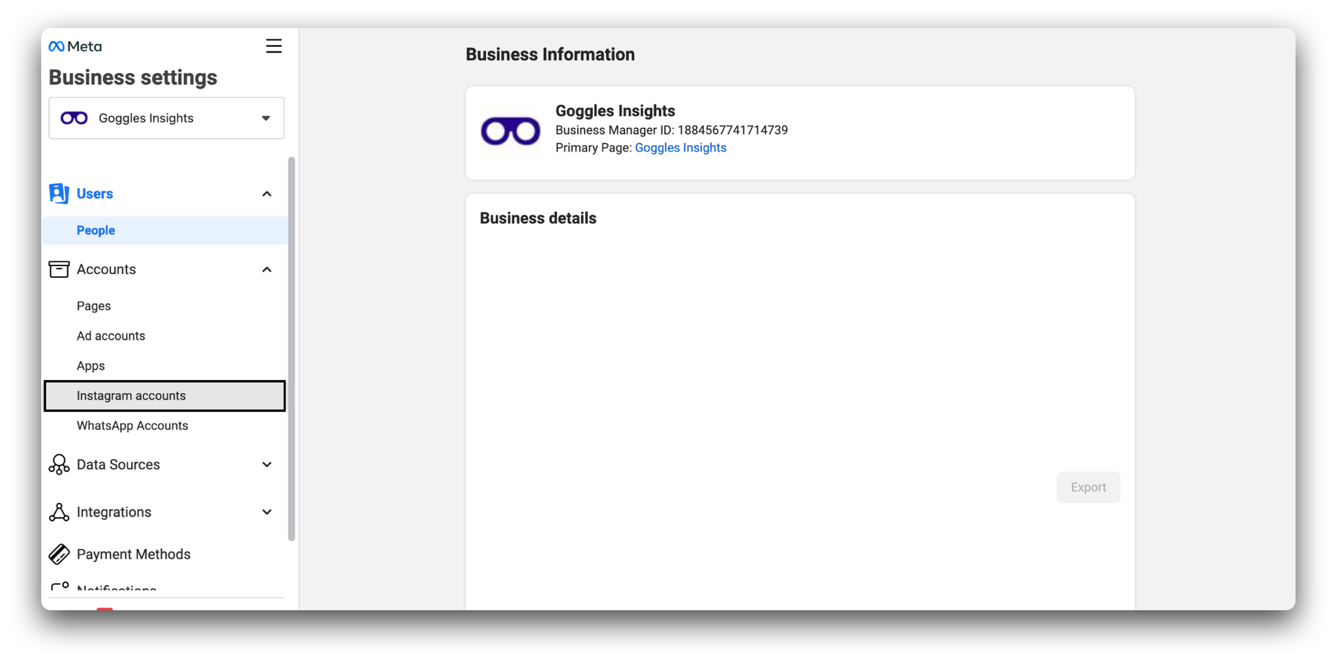
Task: Click the Payment Methods card icon
Action: point(59,554)
